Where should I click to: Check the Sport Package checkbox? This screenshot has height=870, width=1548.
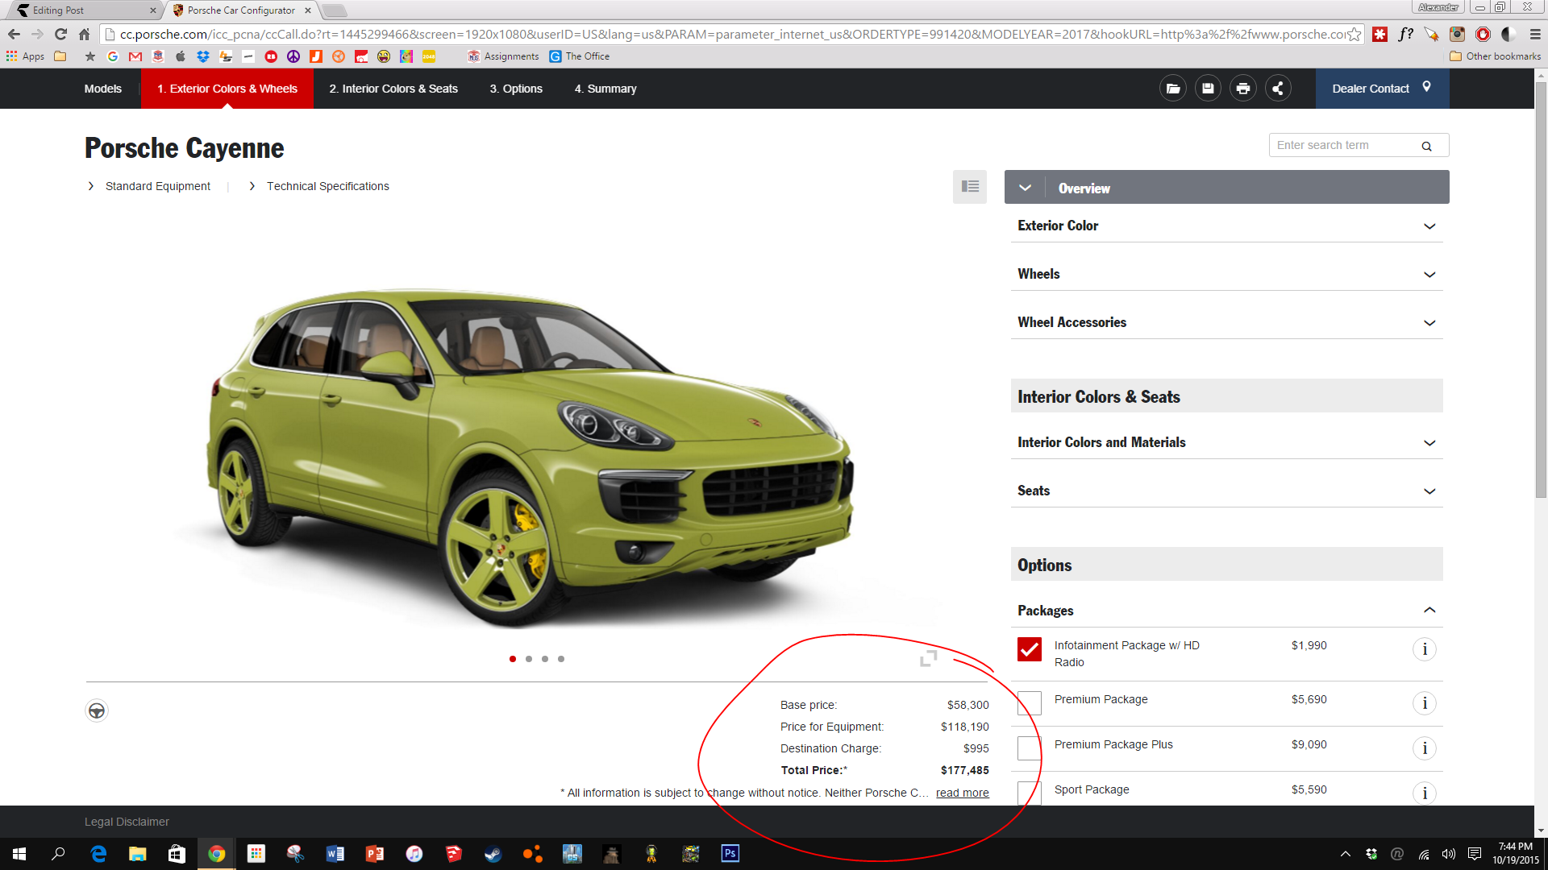click(1030, 793)
